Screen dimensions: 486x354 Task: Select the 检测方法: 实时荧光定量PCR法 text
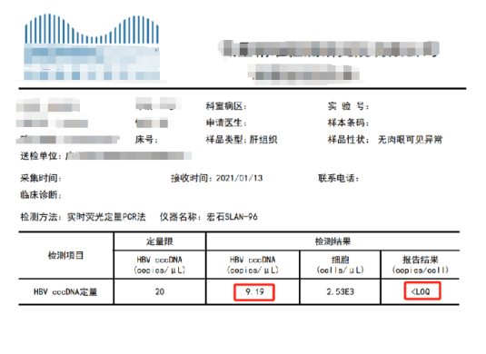click(83, 217)
